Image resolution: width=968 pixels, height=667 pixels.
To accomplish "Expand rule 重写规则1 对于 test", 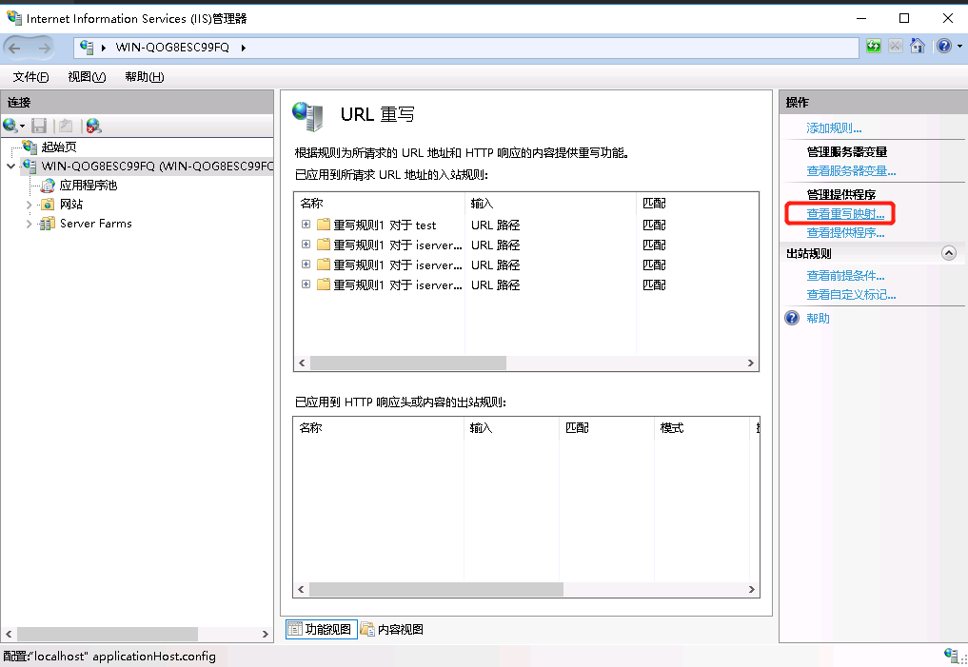I will coord(306,225).
